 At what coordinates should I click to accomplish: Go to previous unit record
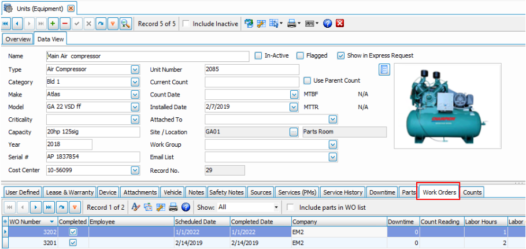pos(17,24)
